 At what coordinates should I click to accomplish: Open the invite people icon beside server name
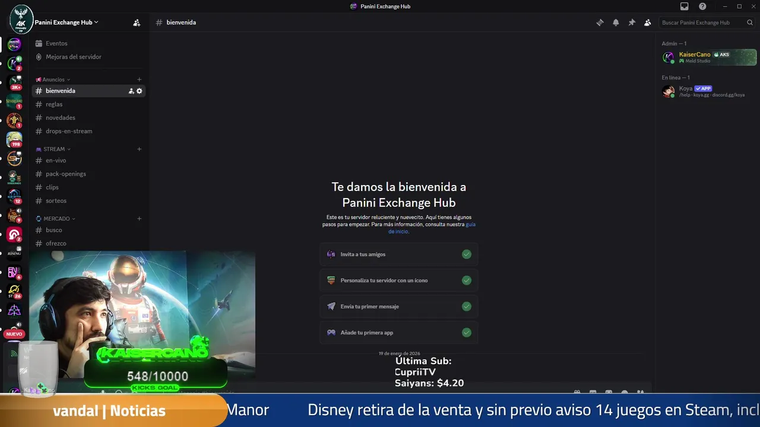point(137,23)
